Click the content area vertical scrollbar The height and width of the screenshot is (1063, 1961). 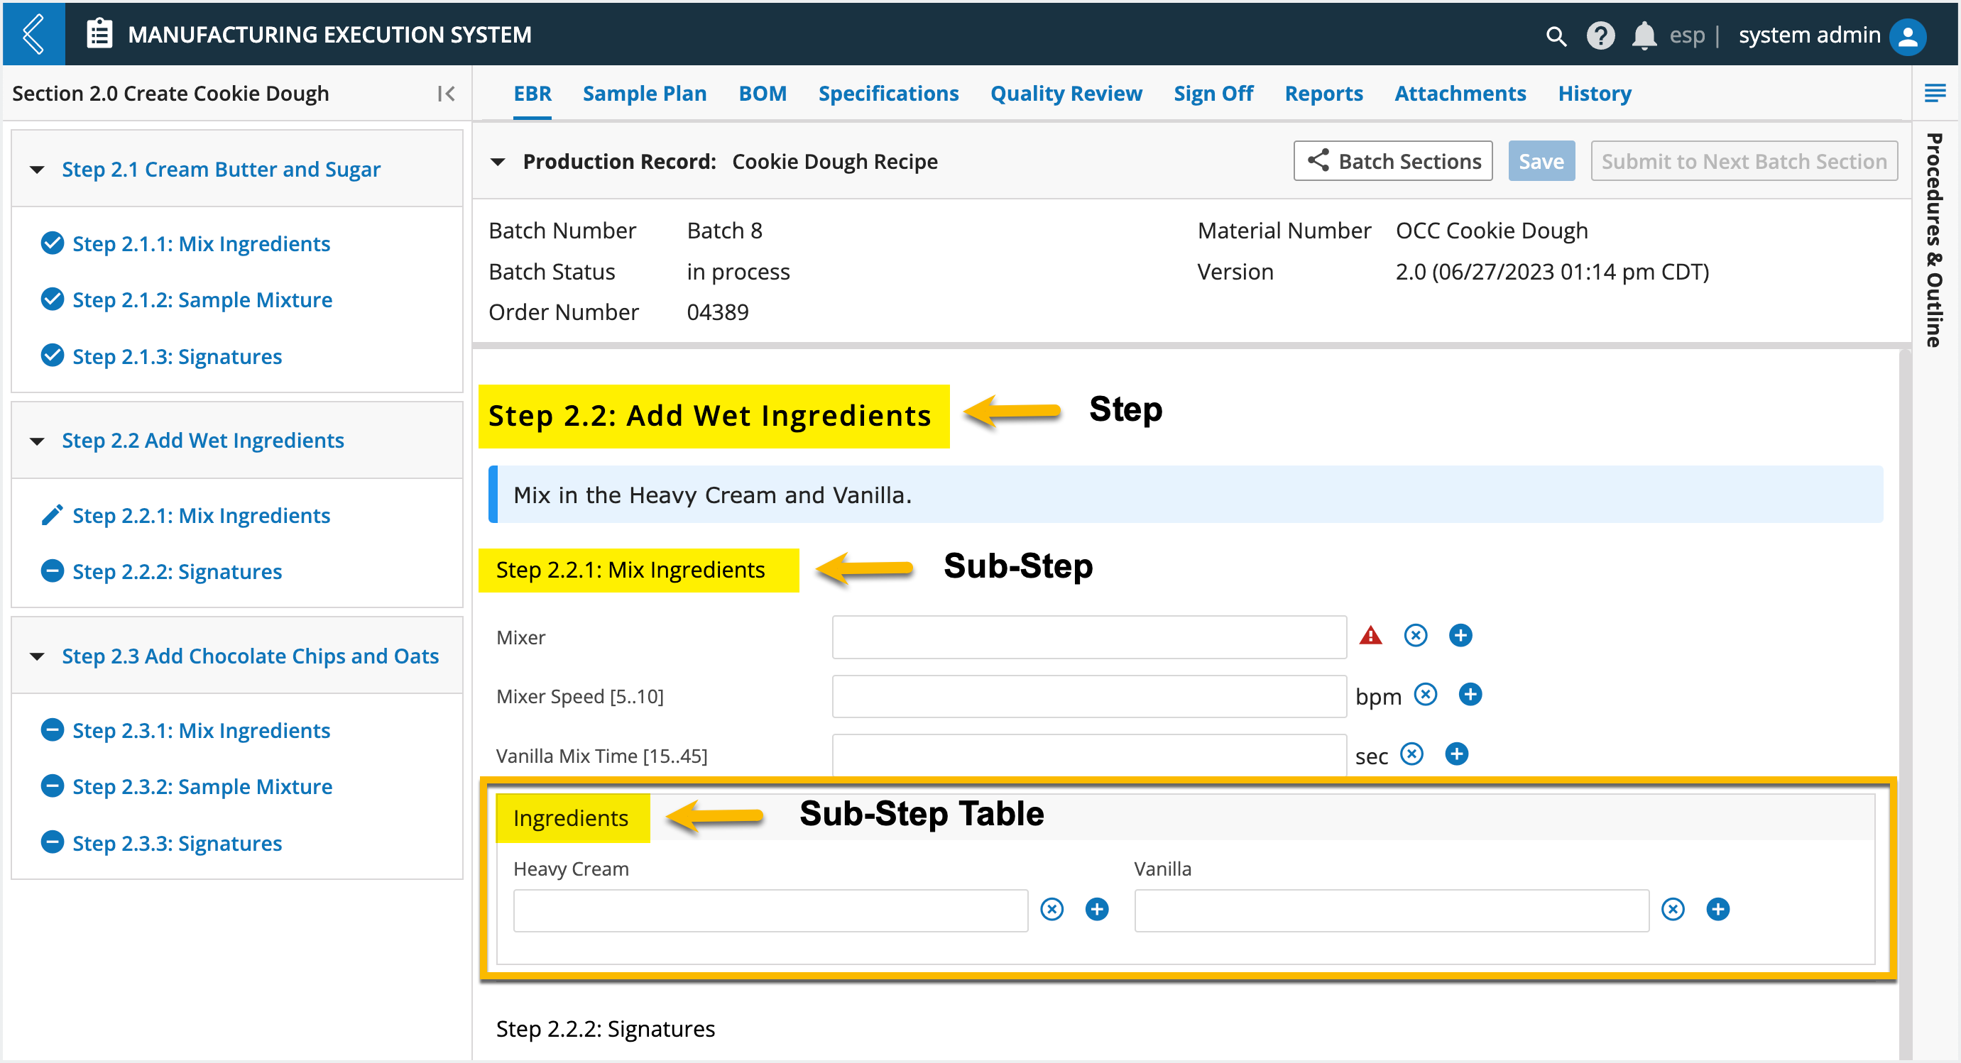click(x=1905, y=704)
